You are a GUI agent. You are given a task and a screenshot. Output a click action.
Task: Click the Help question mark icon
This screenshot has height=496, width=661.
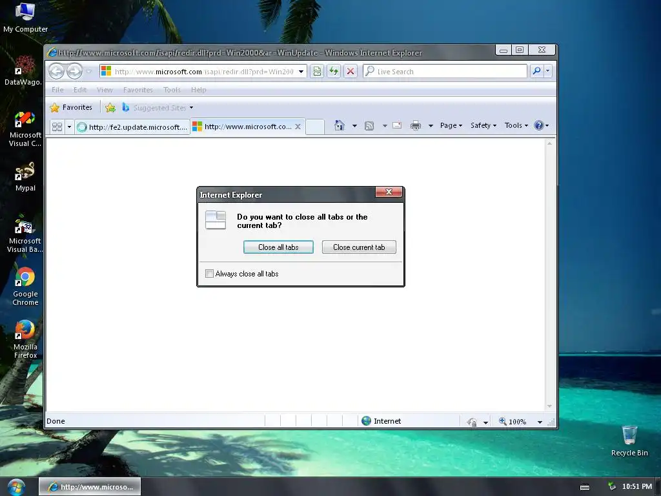(x=539, y=125)
